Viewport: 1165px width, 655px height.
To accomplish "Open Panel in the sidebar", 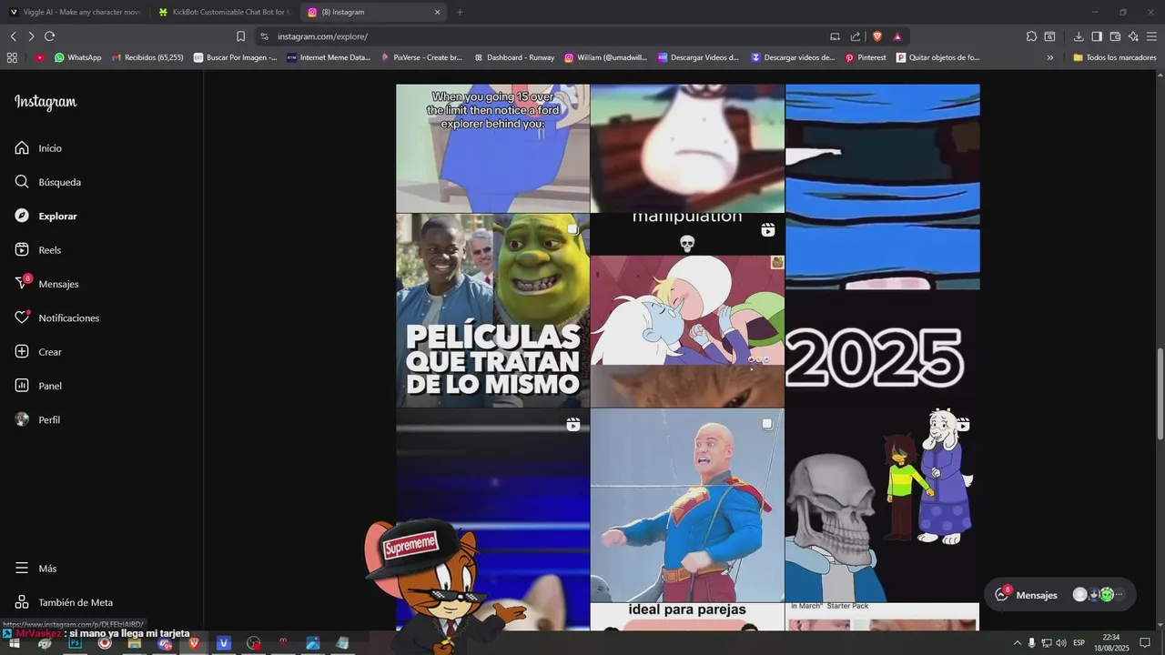I will tap(38, 386).
